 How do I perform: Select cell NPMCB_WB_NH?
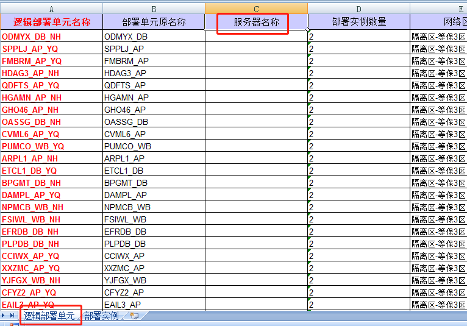coord(52,207)
